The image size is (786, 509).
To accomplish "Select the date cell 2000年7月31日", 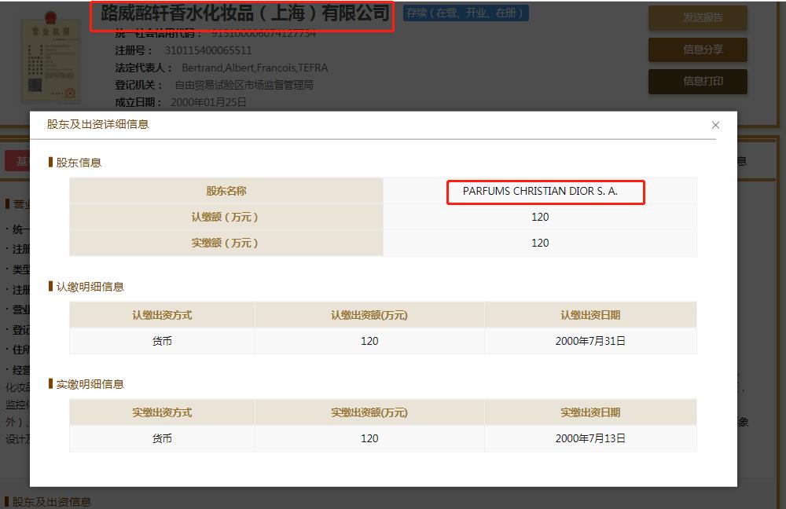I will pyautogui.click(x=590, y=341).
